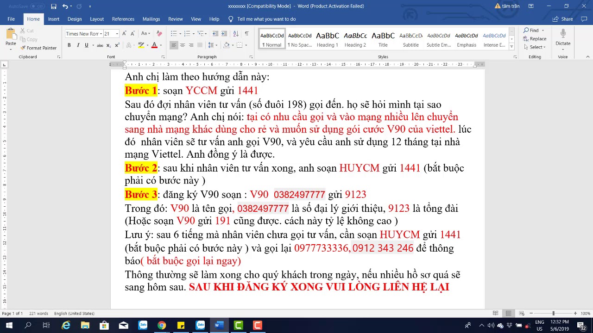Click the zoom slider handle

(553, 314)
